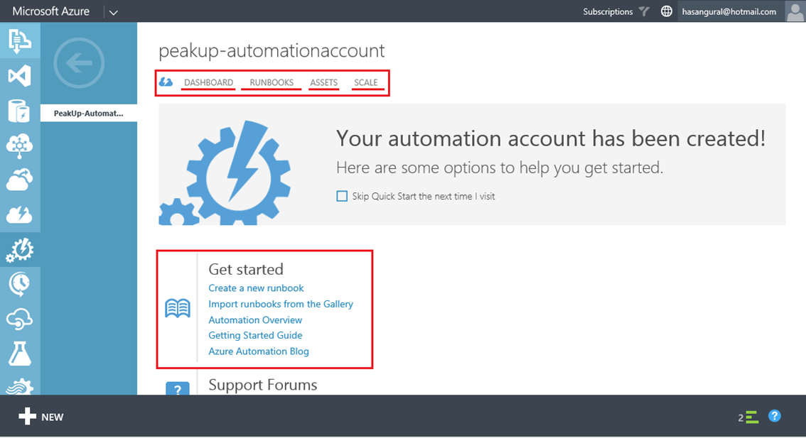Open the hasangural@hotmail.com account menu
This screenshot has width=806, height=438.
point(729,11)
